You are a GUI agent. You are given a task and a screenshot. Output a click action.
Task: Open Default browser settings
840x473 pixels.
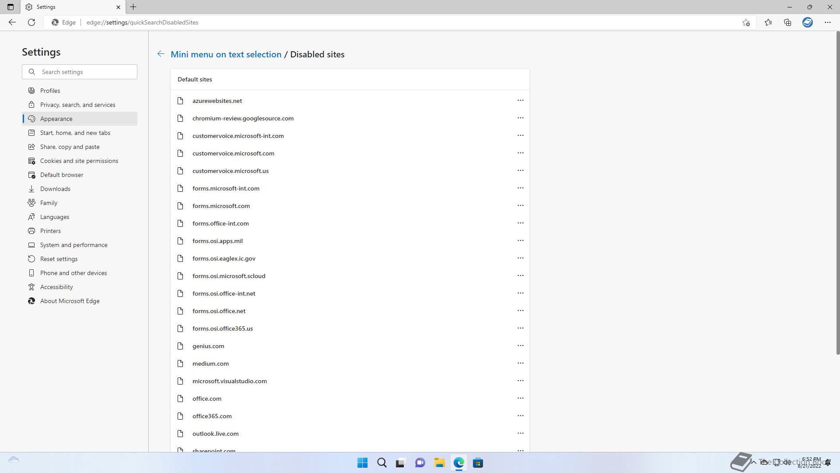[x=80, y=175]
